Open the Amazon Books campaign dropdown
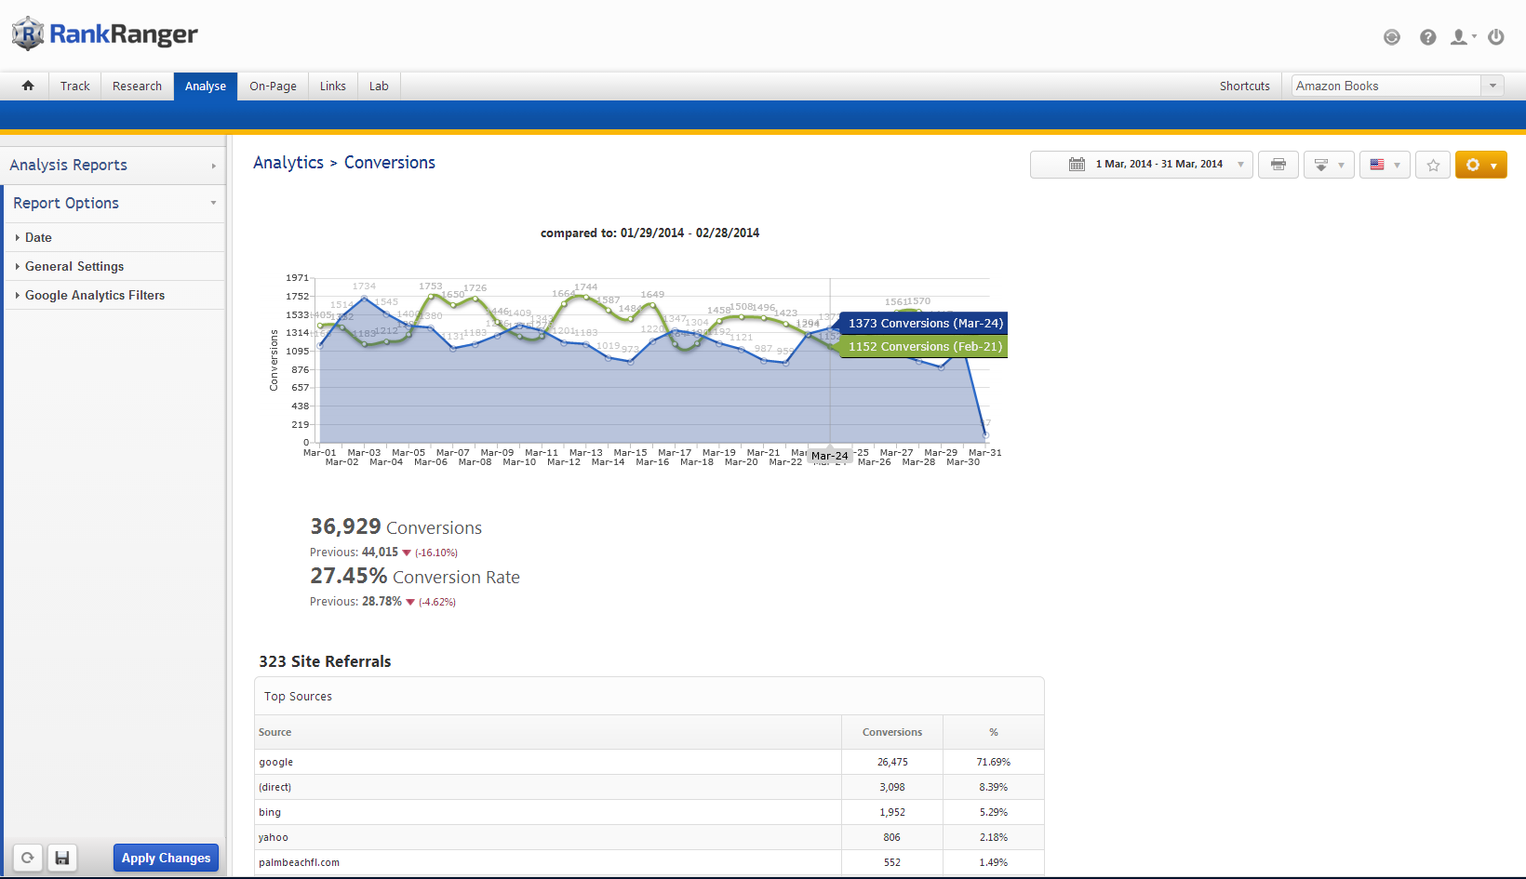The image size is (1526, 879). click(1397, 86)
